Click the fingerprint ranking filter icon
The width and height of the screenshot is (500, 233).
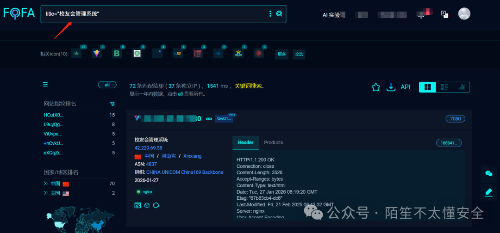112,104
